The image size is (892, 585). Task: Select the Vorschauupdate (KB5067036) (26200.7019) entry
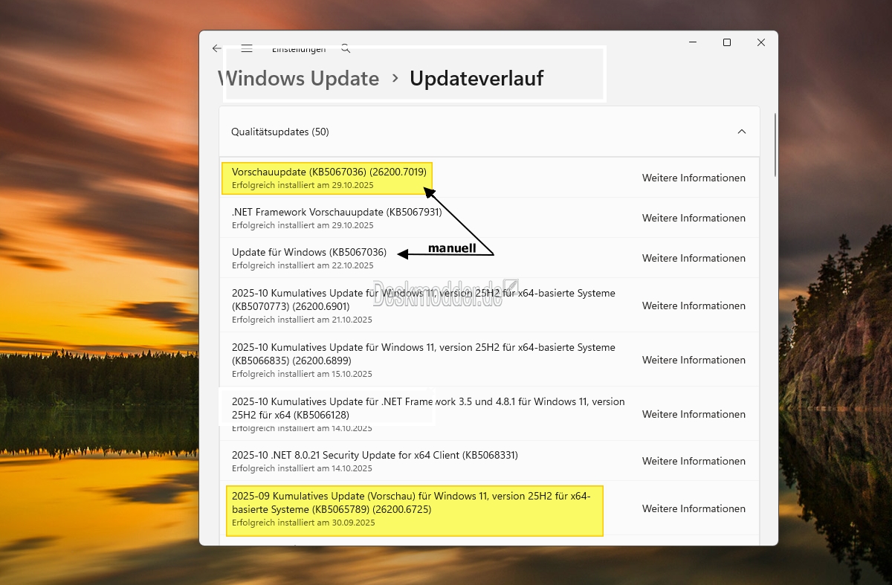pyautogui.click(x=329, y=172)
